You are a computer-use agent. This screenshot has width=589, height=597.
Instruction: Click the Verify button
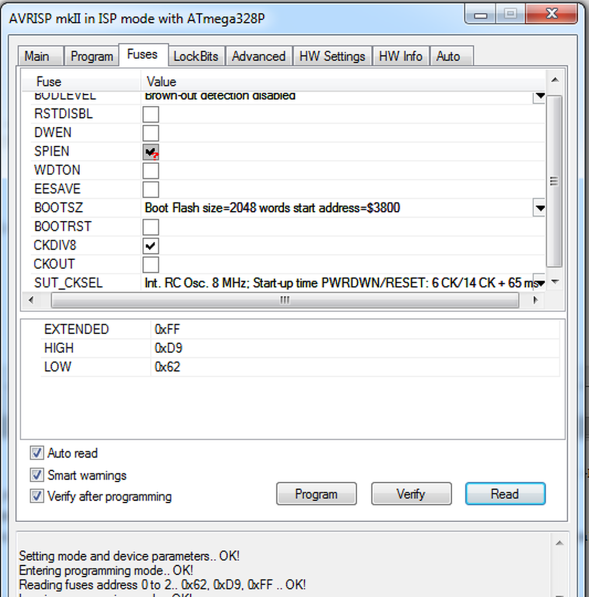[x=411, y=494]
